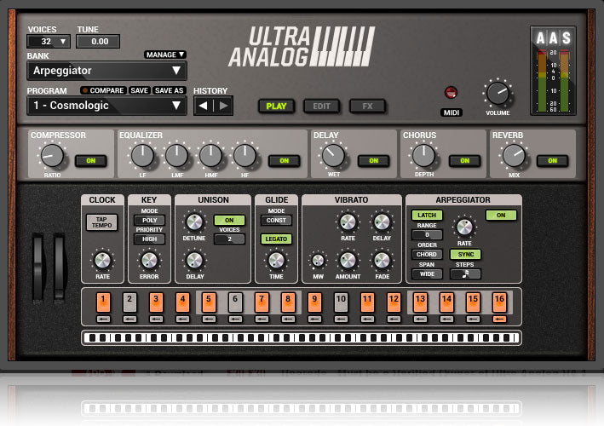Disable the Delay effect ON button
This screenshot has height=426, width=604.
point(374,161)
